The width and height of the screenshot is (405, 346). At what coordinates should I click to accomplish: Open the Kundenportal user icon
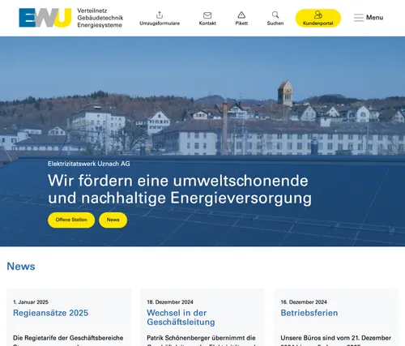pyautogui.click(x=318, y=15)
